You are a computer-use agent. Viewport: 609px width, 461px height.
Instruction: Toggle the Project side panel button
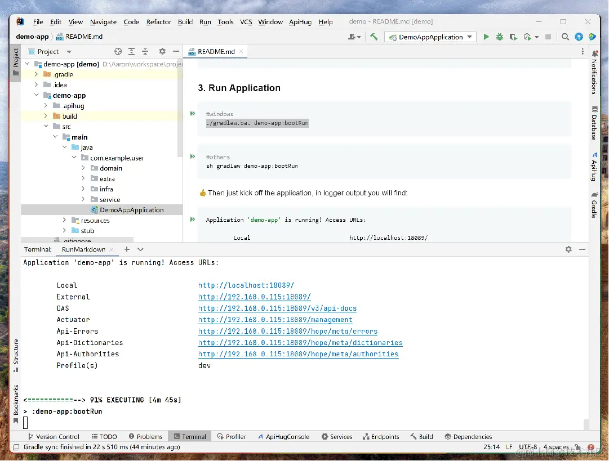point(16,62)
